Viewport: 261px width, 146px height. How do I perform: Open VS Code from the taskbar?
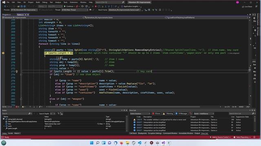139,143
